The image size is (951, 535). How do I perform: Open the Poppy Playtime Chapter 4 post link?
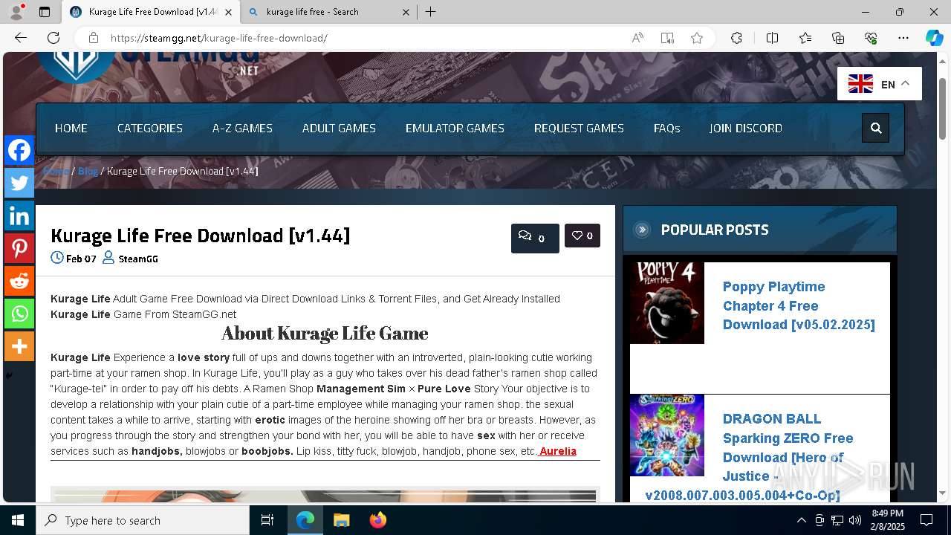(x=799, y=305)
